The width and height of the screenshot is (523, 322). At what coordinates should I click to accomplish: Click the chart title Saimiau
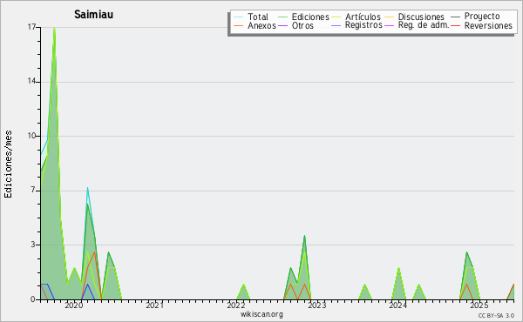pyautogui.click(x=93, y=14)
